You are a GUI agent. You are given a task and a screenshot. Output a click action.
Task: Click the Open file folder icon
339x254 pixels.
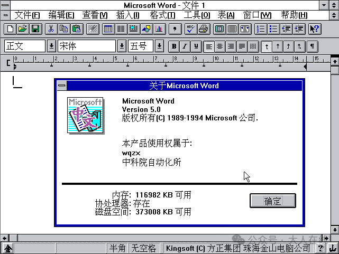(x=23, y=29)
